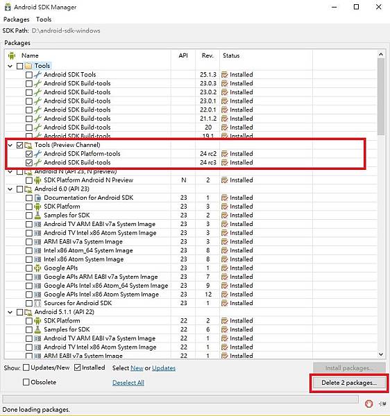Click installed status icon of Platform-tools 24 rc2
Viewport: 390px width, 416px height.
(x=225, y=154)
